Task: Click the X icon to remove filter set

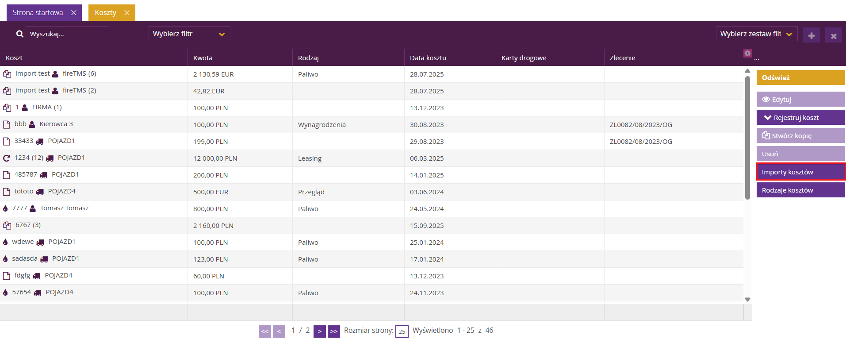Action: pyautogui.click(x=834, y=35)
